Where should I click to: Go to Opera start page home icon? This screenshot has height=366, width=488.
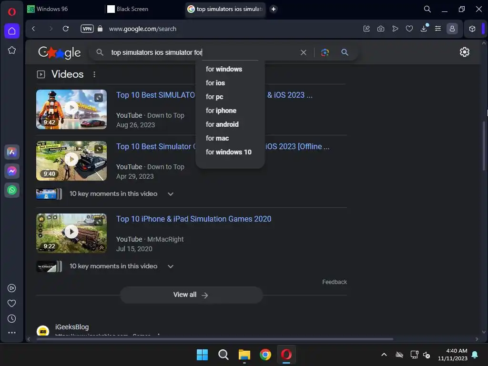coord(12,31)
